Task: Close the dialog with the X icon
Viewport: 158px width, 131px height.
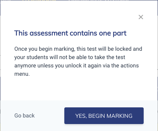Action: pos(141,17)
